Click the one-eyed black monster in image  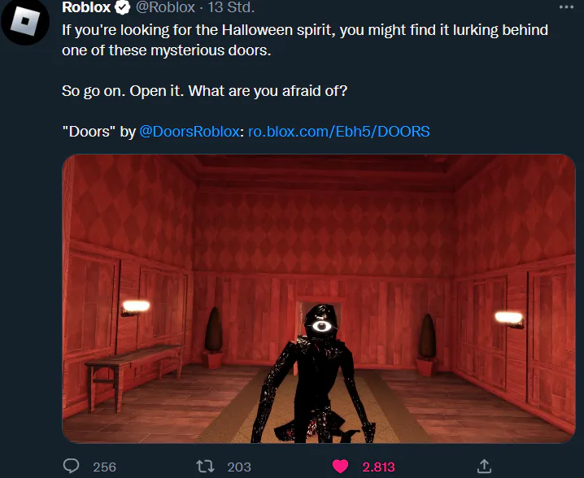tap(315, 374)
